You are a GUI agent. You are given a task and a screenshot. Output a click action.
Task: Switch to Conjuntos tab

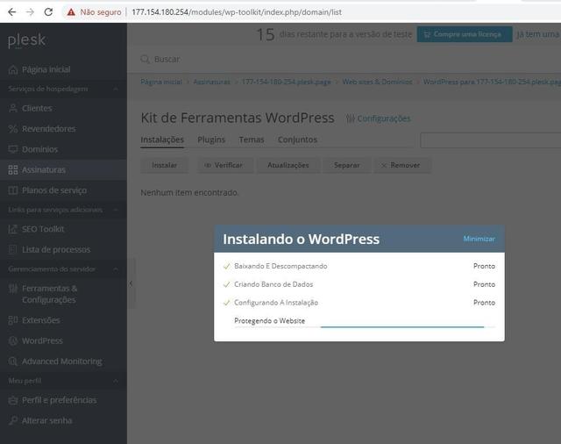pyautogui.click(x=297, y=140)
